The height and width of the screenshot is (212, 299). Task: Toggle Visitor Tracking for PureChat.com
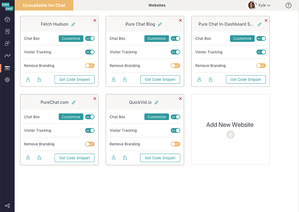(90, 130)
